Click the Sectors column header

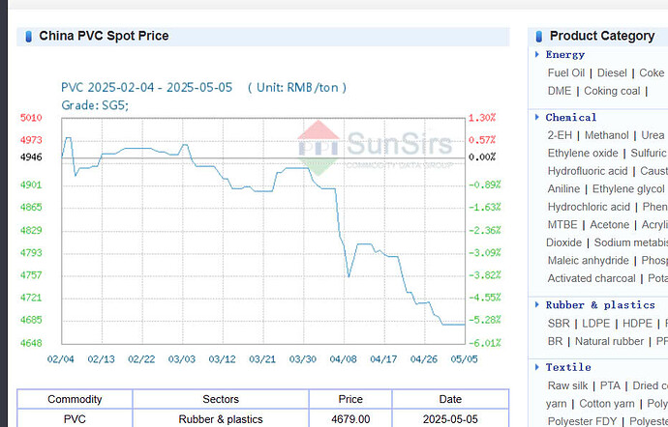tap(221, 399)
